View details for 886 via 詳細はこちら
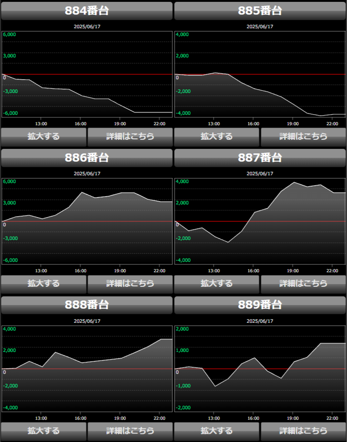347x442 pixels. point(130,284)
